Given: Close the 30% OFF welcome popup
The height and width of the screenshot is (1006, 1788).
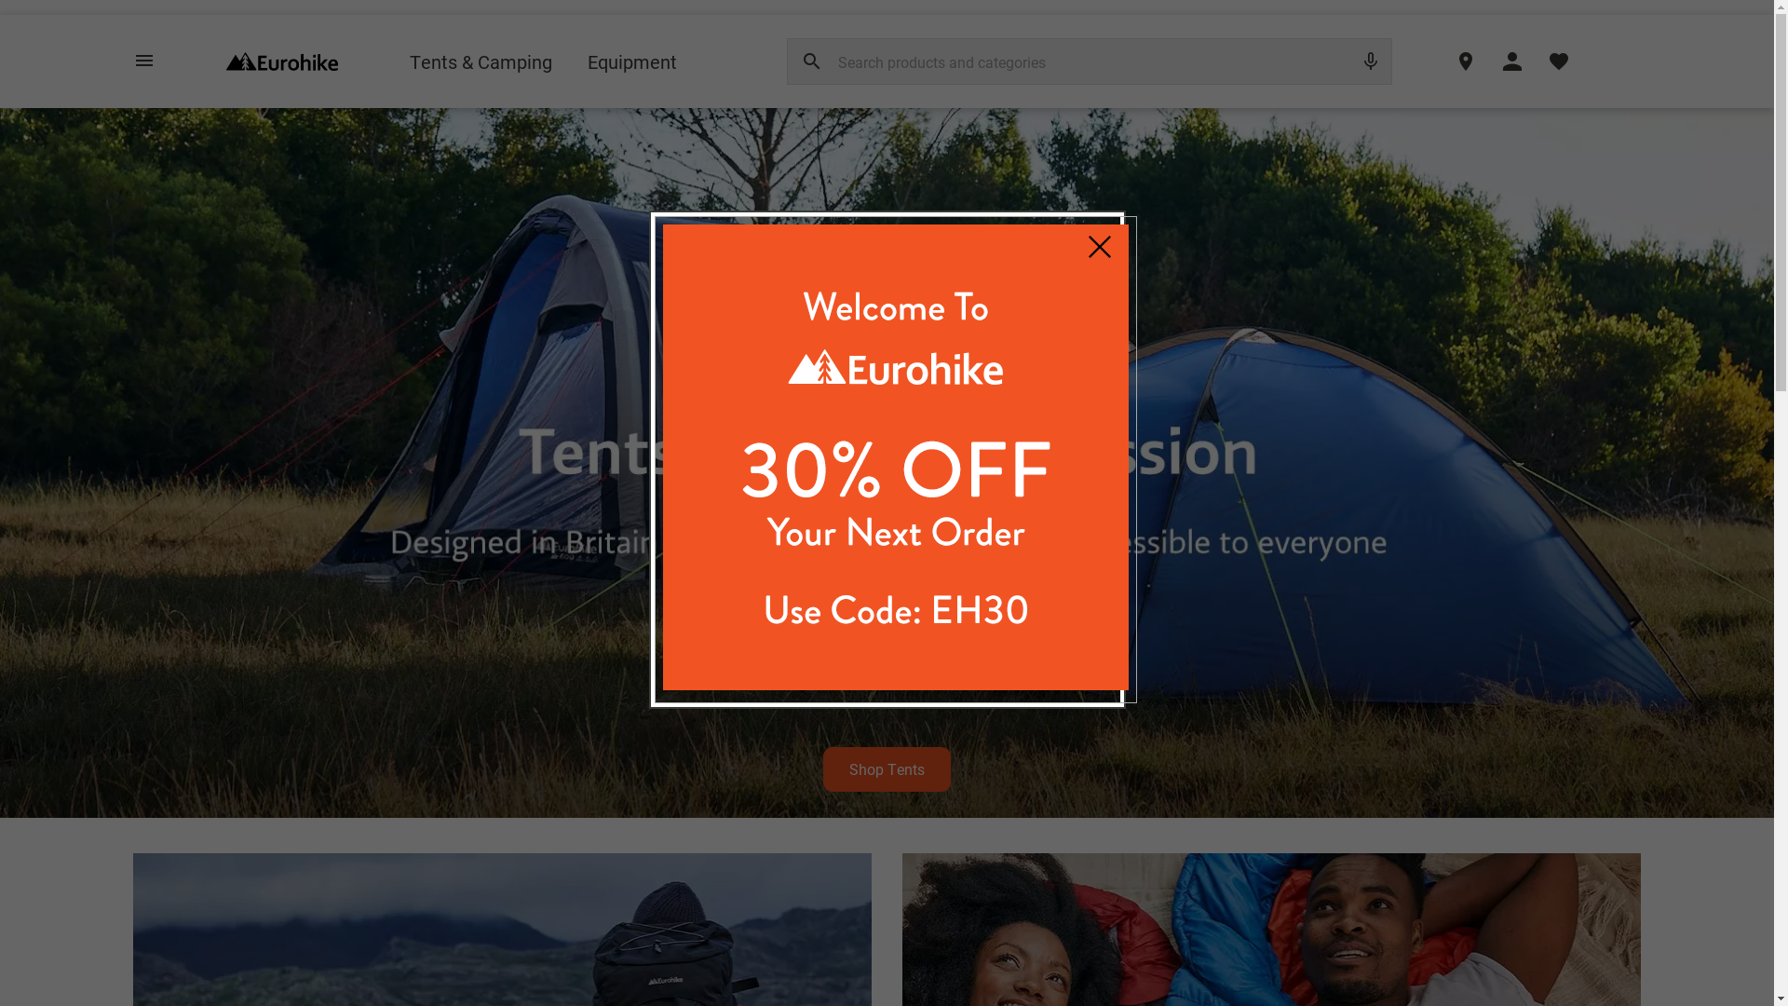Looking at the screenshot, I should pyautogui.click(x=1100, y=247).
